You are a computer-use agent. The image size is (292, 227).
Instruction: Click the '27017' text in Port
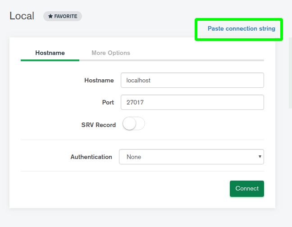coord(135,102)
